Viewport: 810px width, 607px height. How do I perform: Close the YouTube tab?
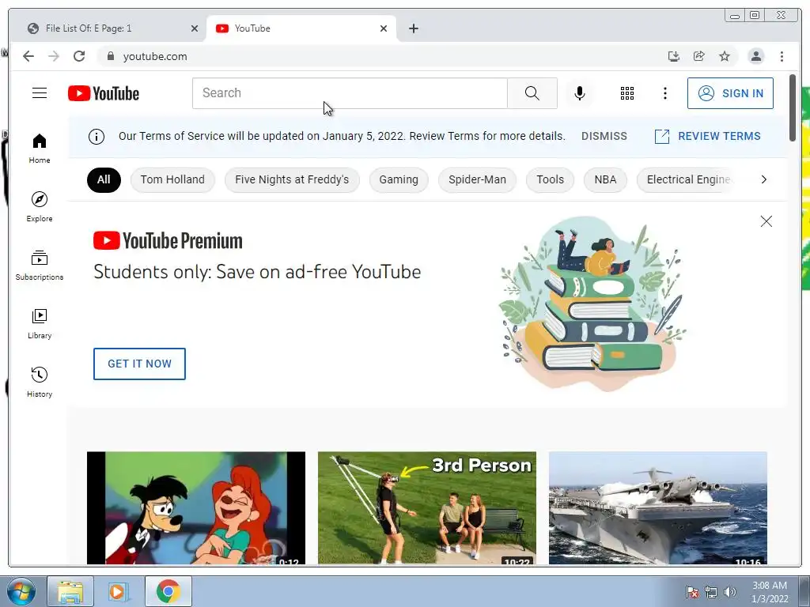pyautogui.click(x=384, y=28)
